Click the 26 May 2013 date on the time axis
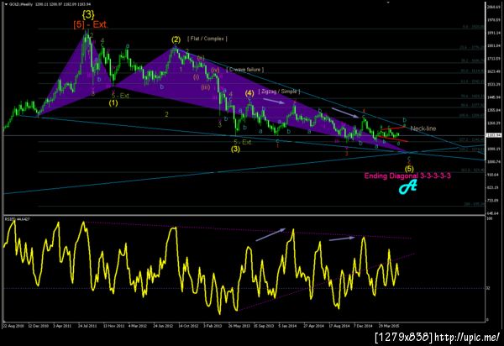This screenshot has height=346, width=504. pos(239,326)
